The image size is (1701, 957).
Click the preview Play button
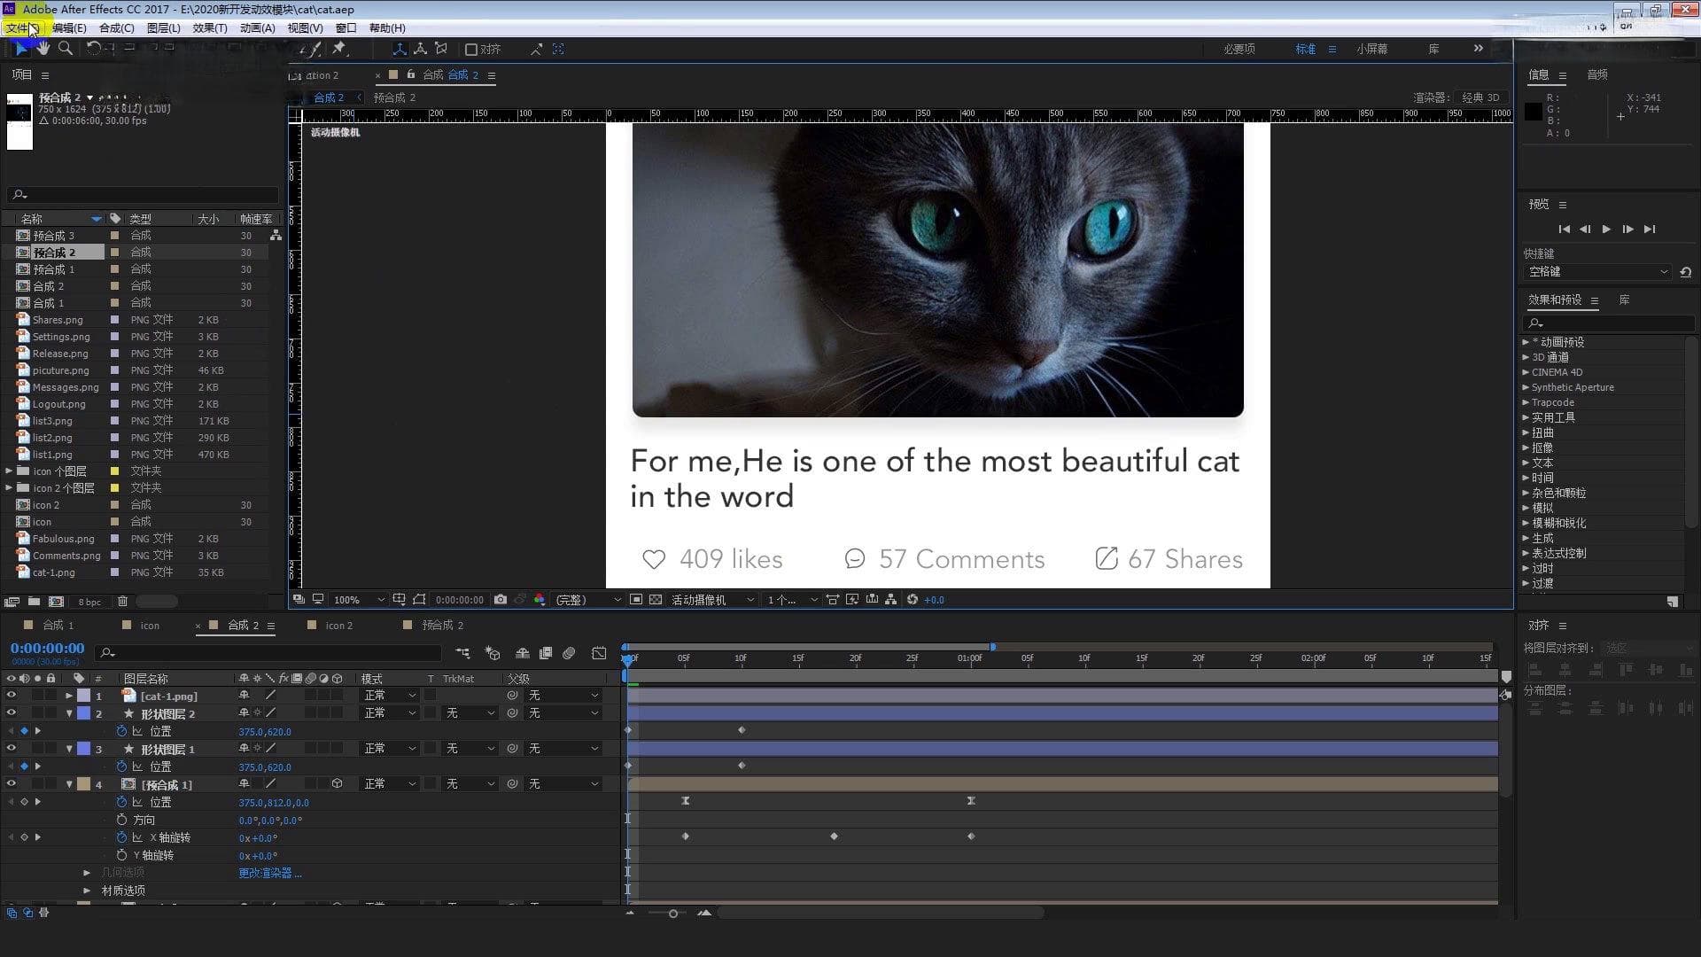[1606, 230]
